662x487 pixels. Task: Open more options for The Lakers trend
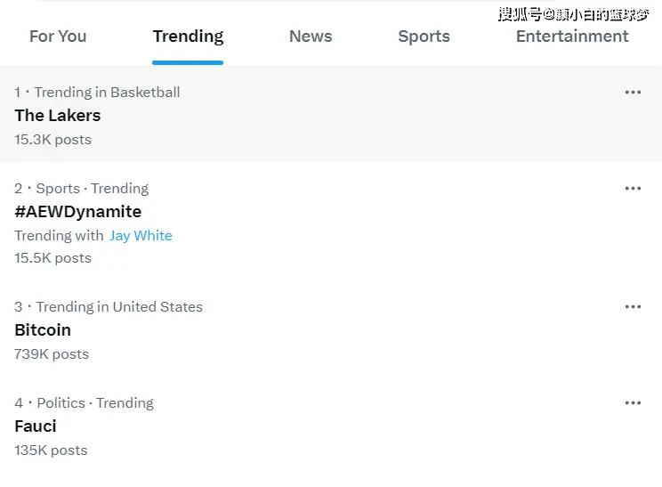tap(633, 93)
